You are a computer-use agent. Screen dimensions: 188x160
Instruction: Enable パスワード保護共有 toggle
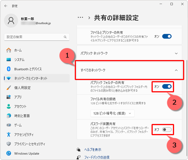click(x=167, y=130)
